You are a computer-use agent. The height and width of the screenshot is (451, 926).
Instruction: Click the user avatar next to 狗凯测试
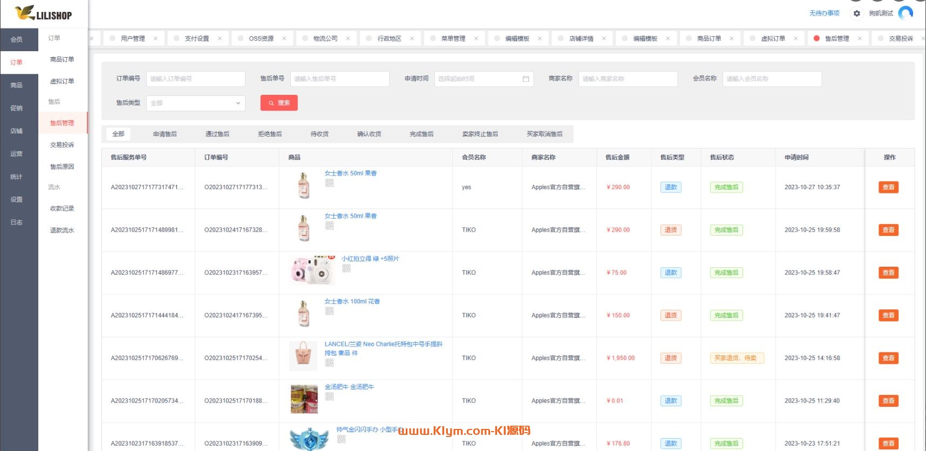click(905, 13)
